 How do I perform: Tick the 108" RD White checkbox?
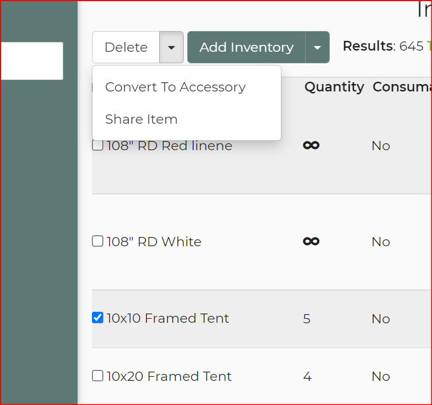coord(98,241)
